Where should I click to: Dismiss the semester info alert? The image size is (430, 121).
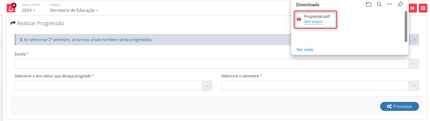414,40
